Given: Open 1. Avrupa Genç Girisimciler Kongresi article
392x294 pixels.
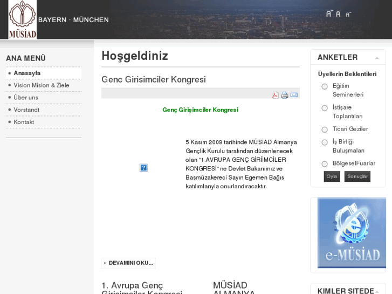Looking at the screenshot, I should click(142, 288).
